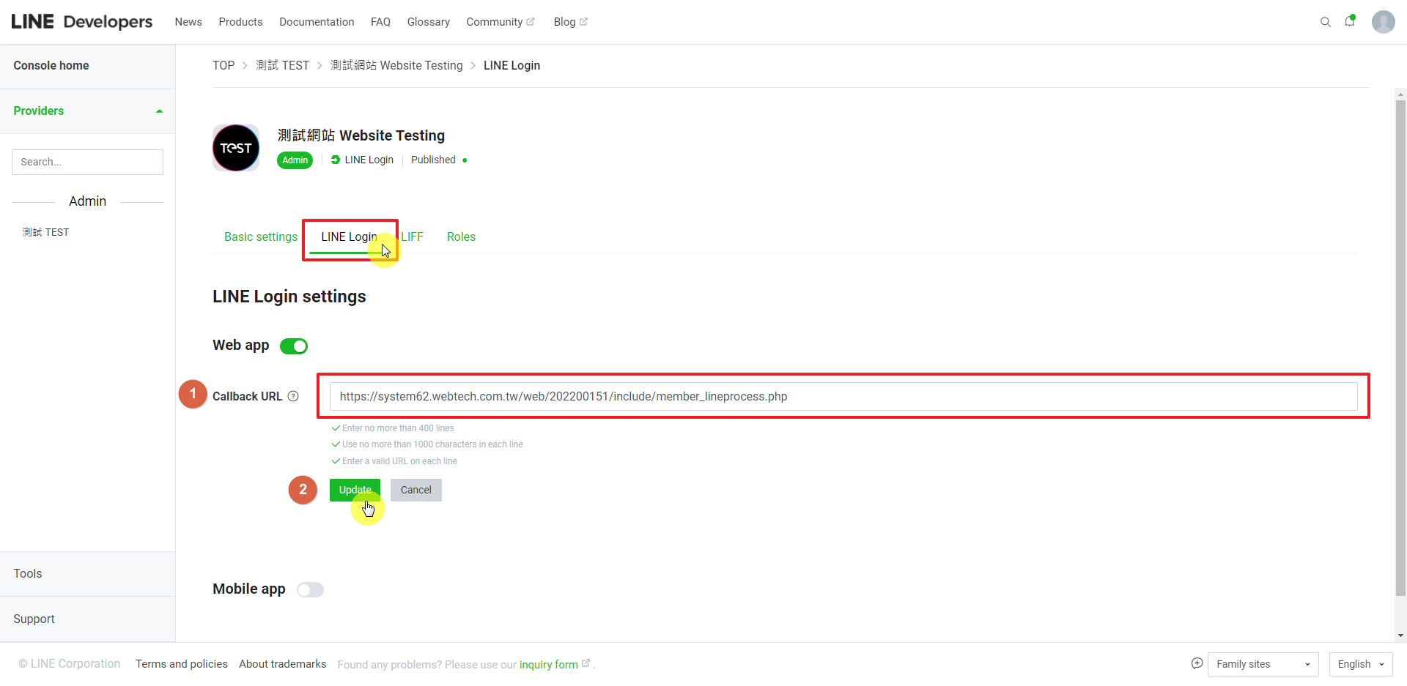Screen dimensions: 1407x686
Task: Click the feedback smiley icon in footer
Action: pyautogui.click(x=1197, y=663)
